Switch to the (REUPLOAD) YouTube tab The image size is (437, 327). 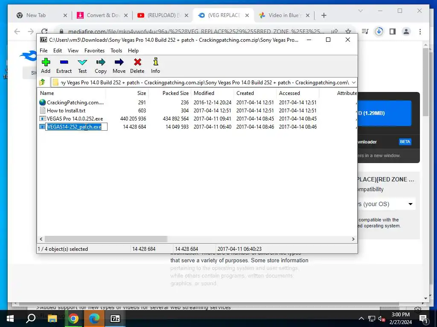point(163,15)
